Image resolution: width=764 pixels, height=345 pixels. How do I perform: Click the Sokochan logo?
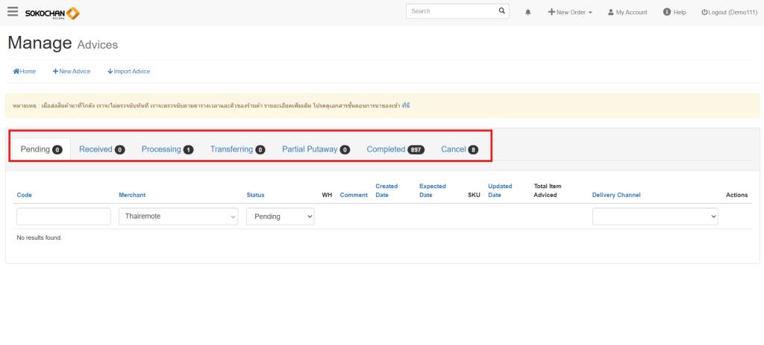point(52,13)
